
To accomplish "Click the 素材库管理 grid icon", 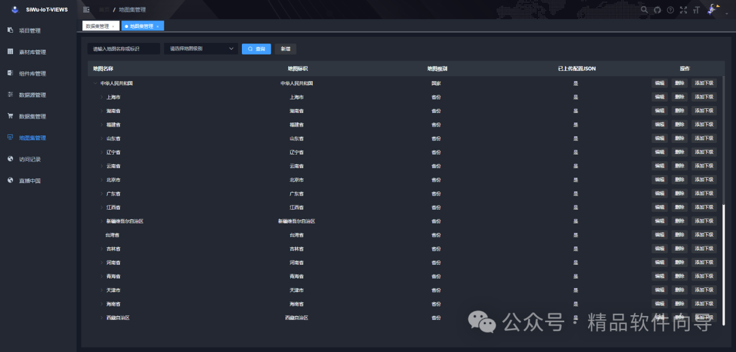I will coord(10,52).
